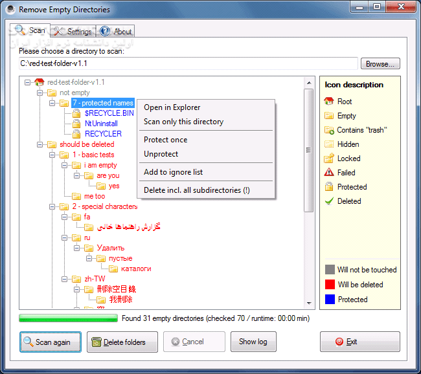Collapse the '7 - protected names' node
The width and height of the screenshot is (421, 374).
click(x=52, y=103)
